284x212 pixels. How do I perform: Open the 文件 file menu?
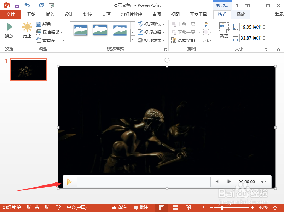[11, 14]
